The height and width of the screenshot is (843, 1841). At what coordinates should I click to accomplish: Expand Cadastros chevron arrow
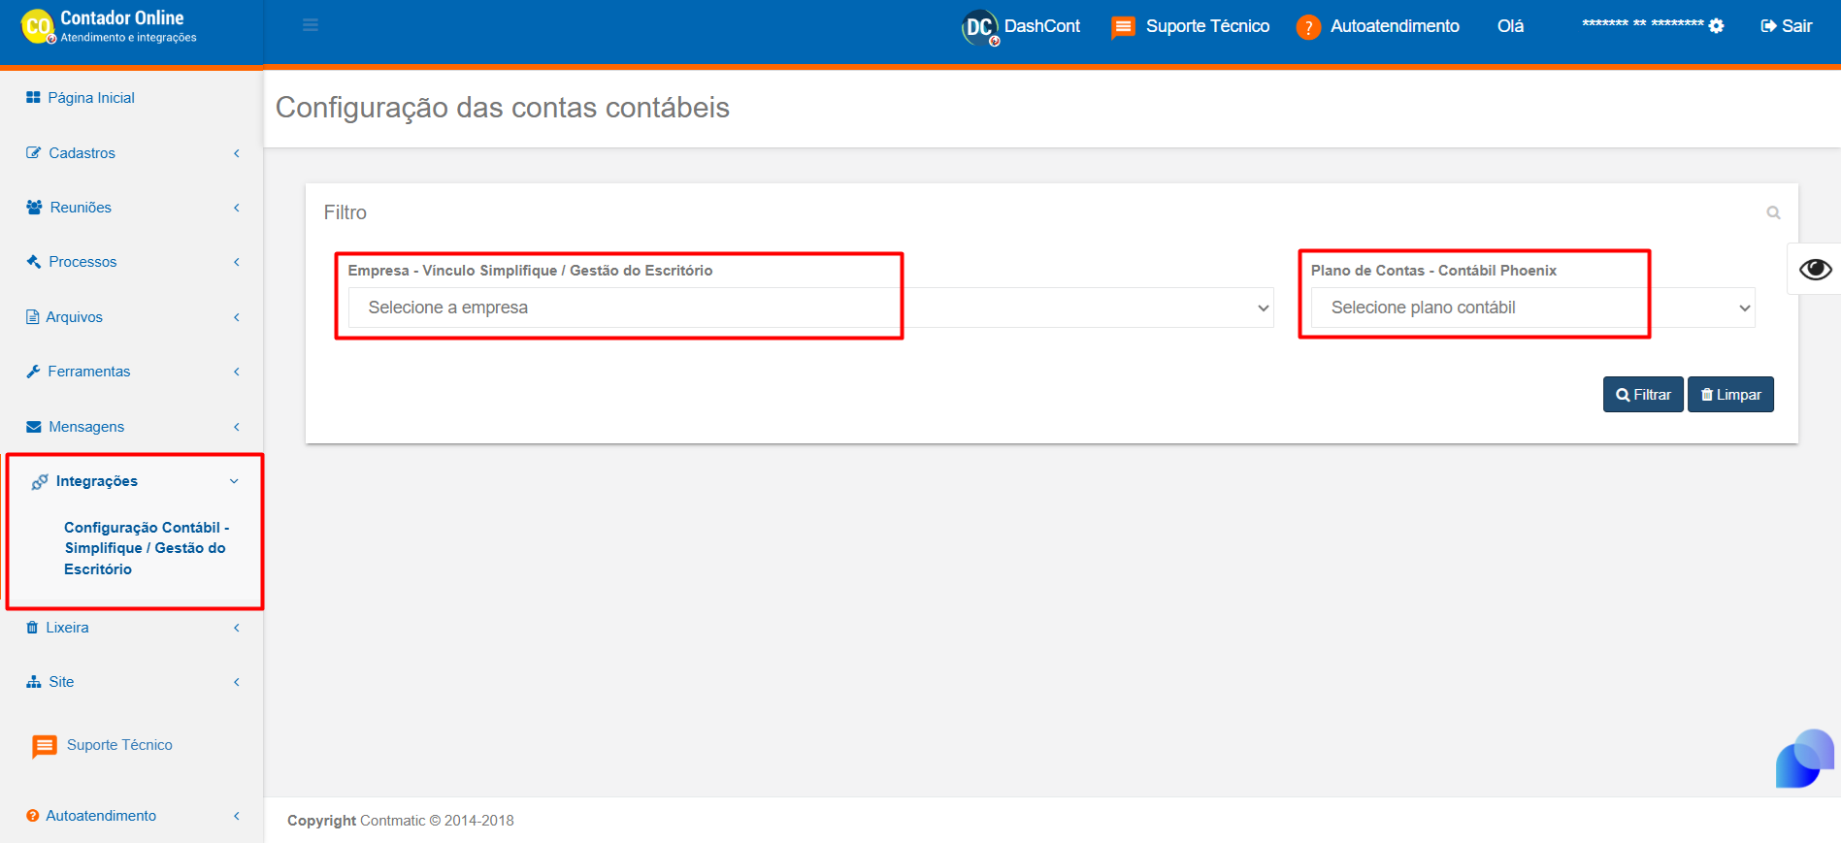236,153
